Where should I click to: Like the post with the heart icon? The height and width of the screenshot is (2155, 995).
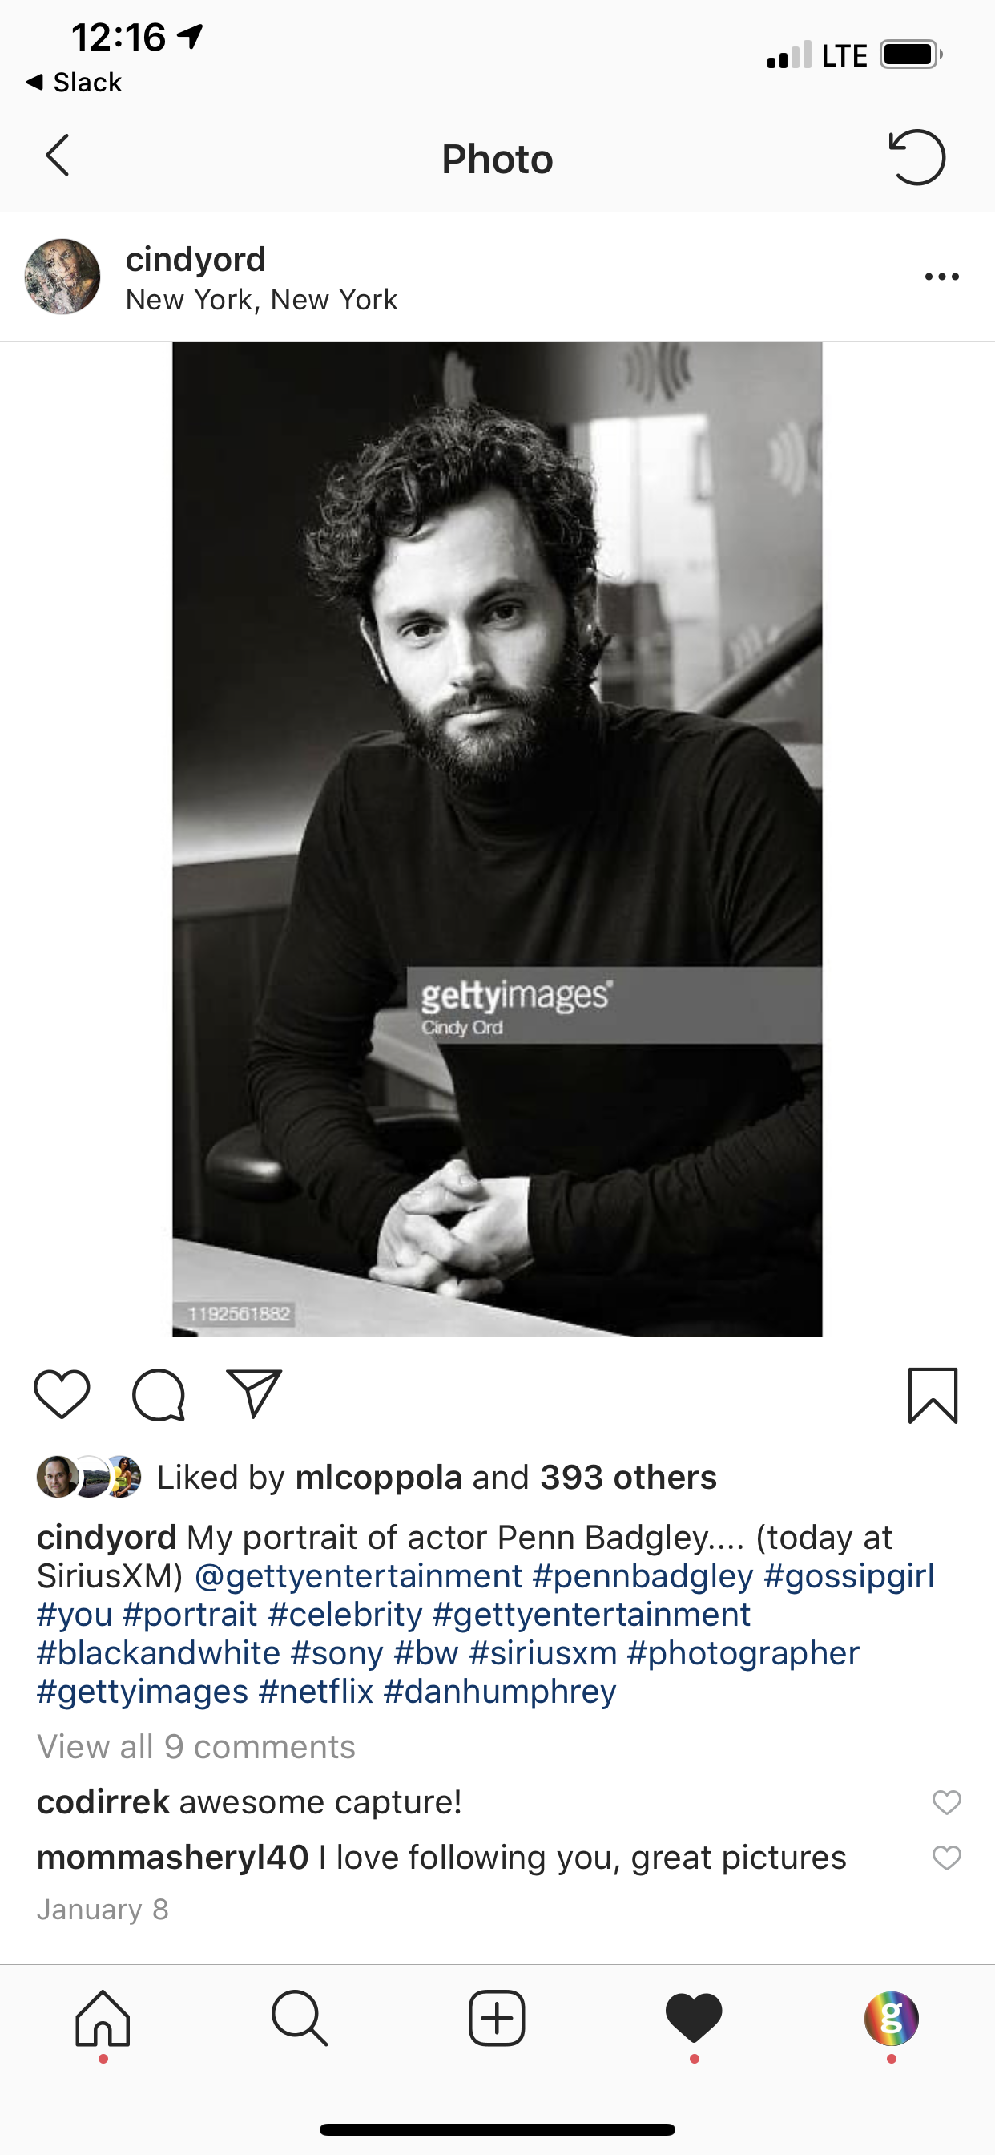62,1394
